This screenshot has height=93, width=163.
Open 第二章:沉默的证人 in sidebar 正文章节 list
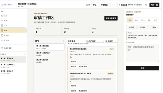[13, 66]
